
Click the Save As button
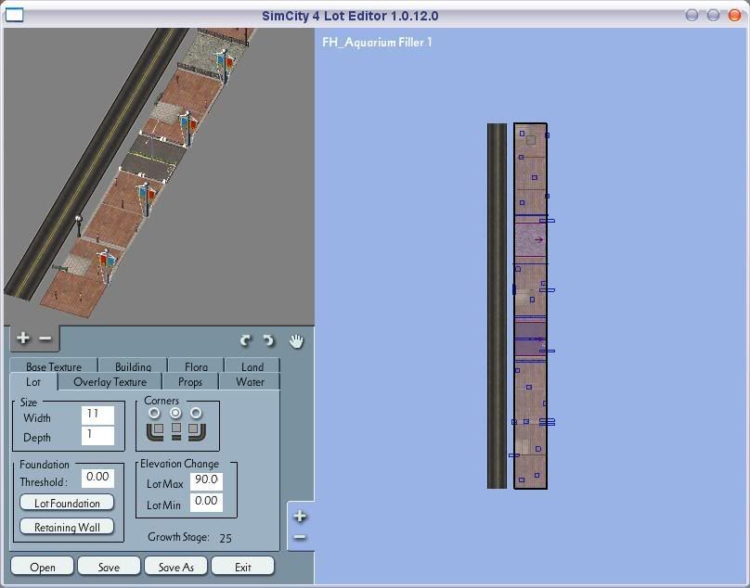point(176,567)
